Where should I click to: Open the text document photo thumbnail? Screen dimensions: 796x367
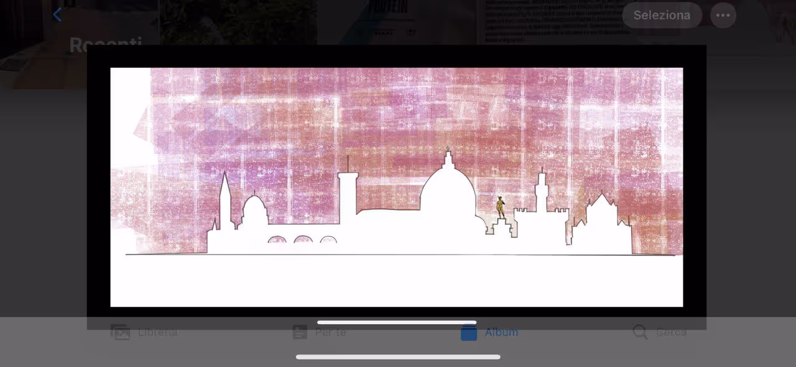click(547, 22)
